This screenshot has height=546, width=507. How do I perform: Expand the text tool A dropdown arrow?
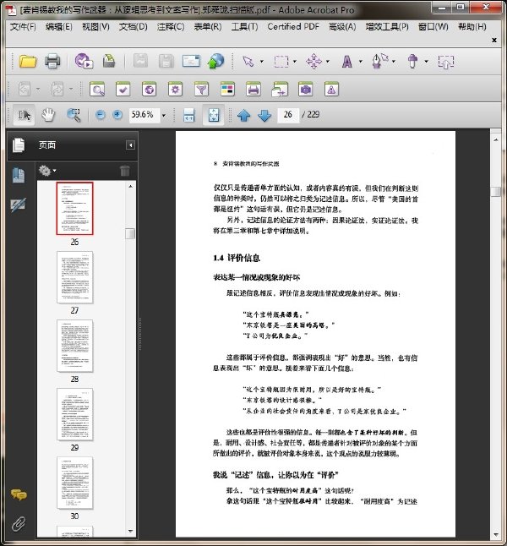click(x=361, y=62)
